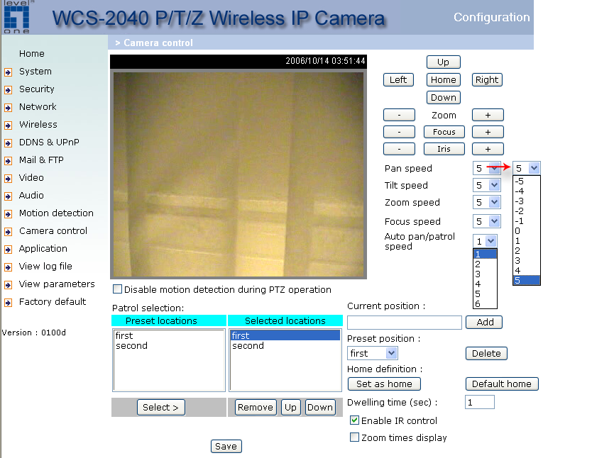The image size is (592, 458).
Task: Pan the camera Left
Action: point(398,80)
